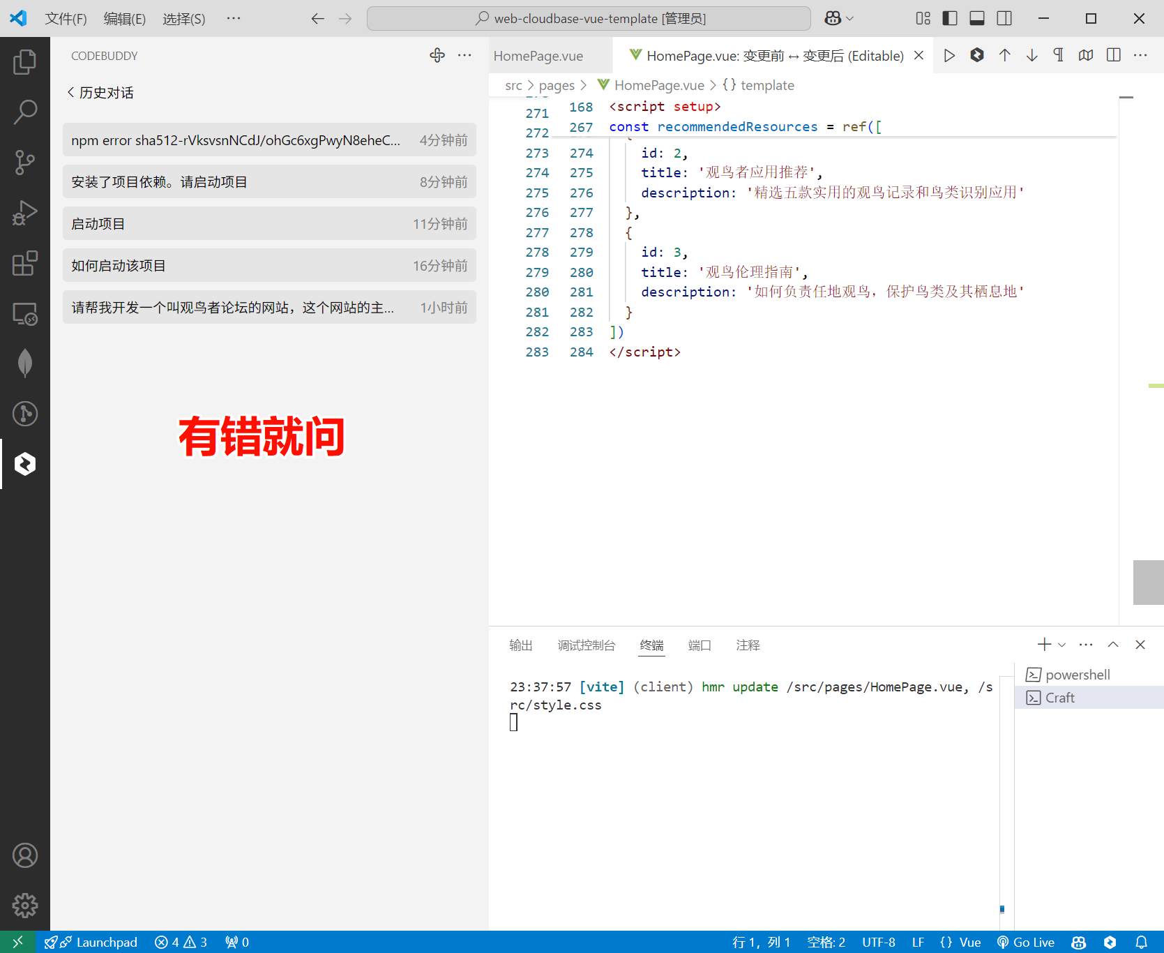This screenshot has height=953, width=1164.
Task: Open the 启动项目 conversation
Action: [x=269, y=223]
